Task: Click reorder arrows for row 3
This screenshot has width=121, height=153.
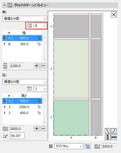Action: pos(4,113)
